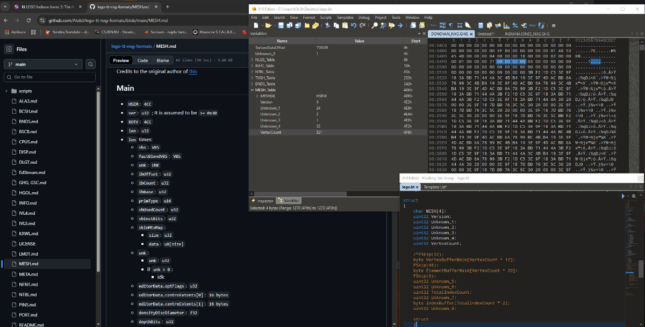This screenshot has width=645, height=327.
Task: Expand the NU20_Table variable row
Action: (x=252, y=60)
